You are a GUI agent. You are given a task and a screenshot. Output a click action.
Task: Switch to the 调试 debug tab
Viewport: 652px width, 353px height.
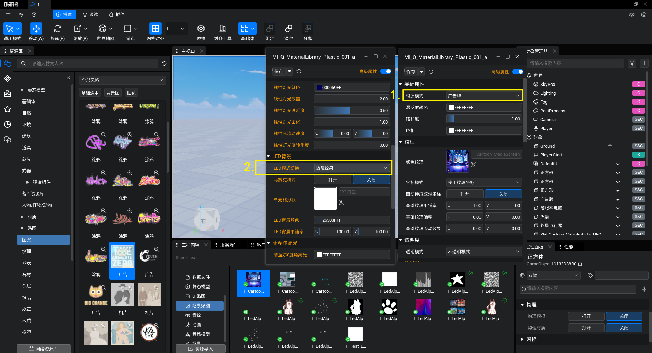pyautogui.click(x=90, y=15)
